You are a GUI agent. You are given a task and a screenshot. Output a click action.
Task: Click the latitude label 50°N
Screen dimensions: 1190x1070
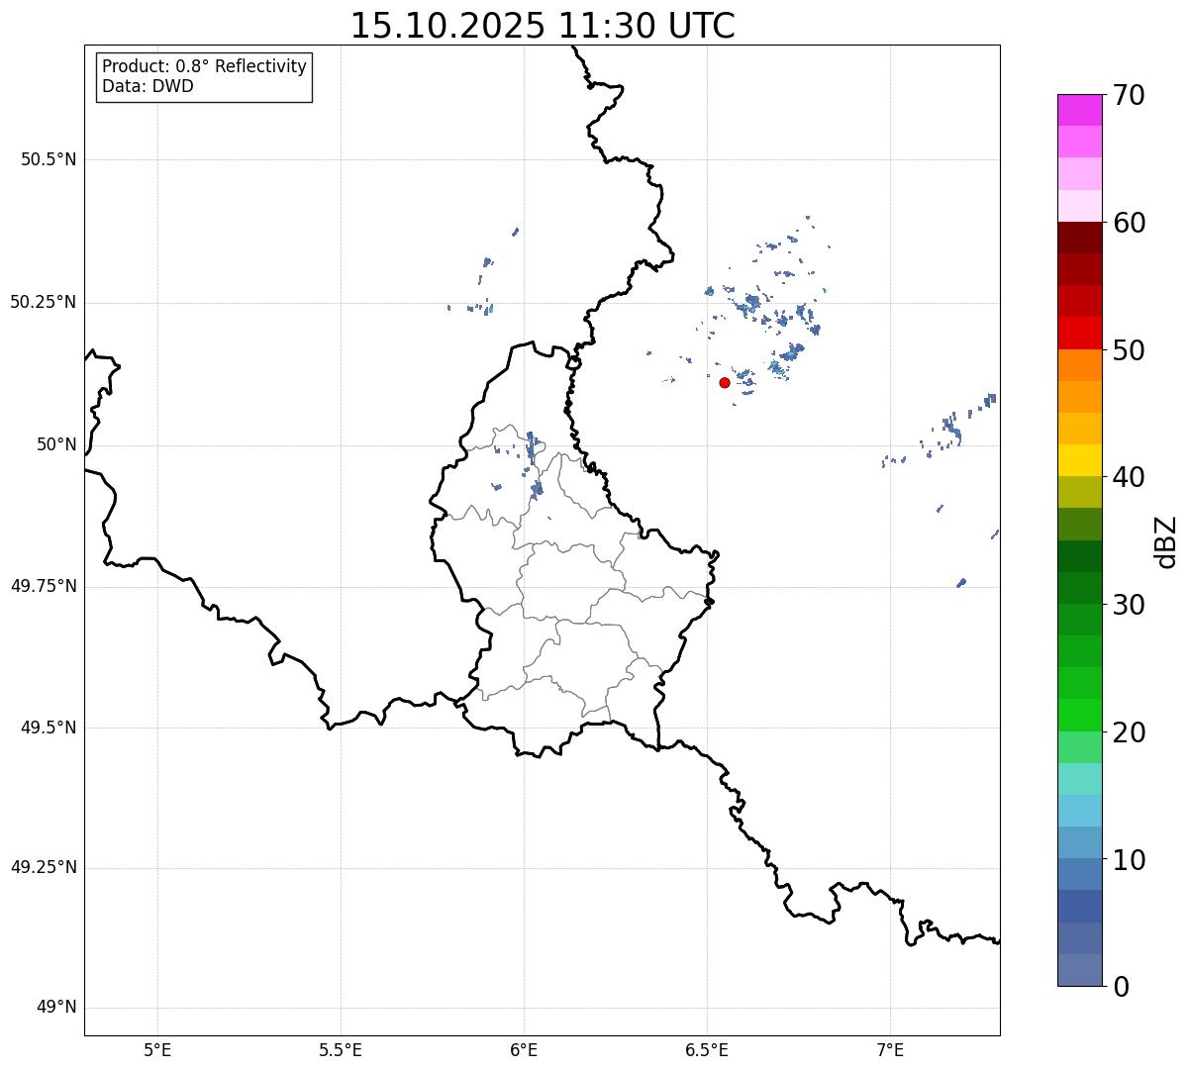click(56, 444)
